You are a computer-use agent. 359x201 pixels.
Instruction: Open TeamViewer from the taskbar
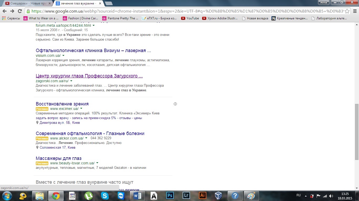point(121,196)
